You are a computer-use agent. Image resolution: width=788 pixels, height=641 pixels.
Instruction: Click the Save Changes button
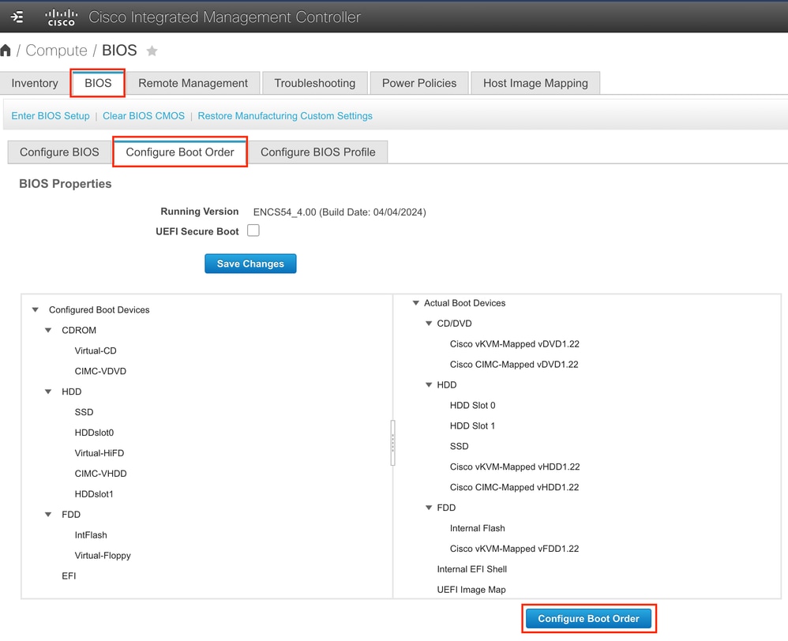coord(250,264)
